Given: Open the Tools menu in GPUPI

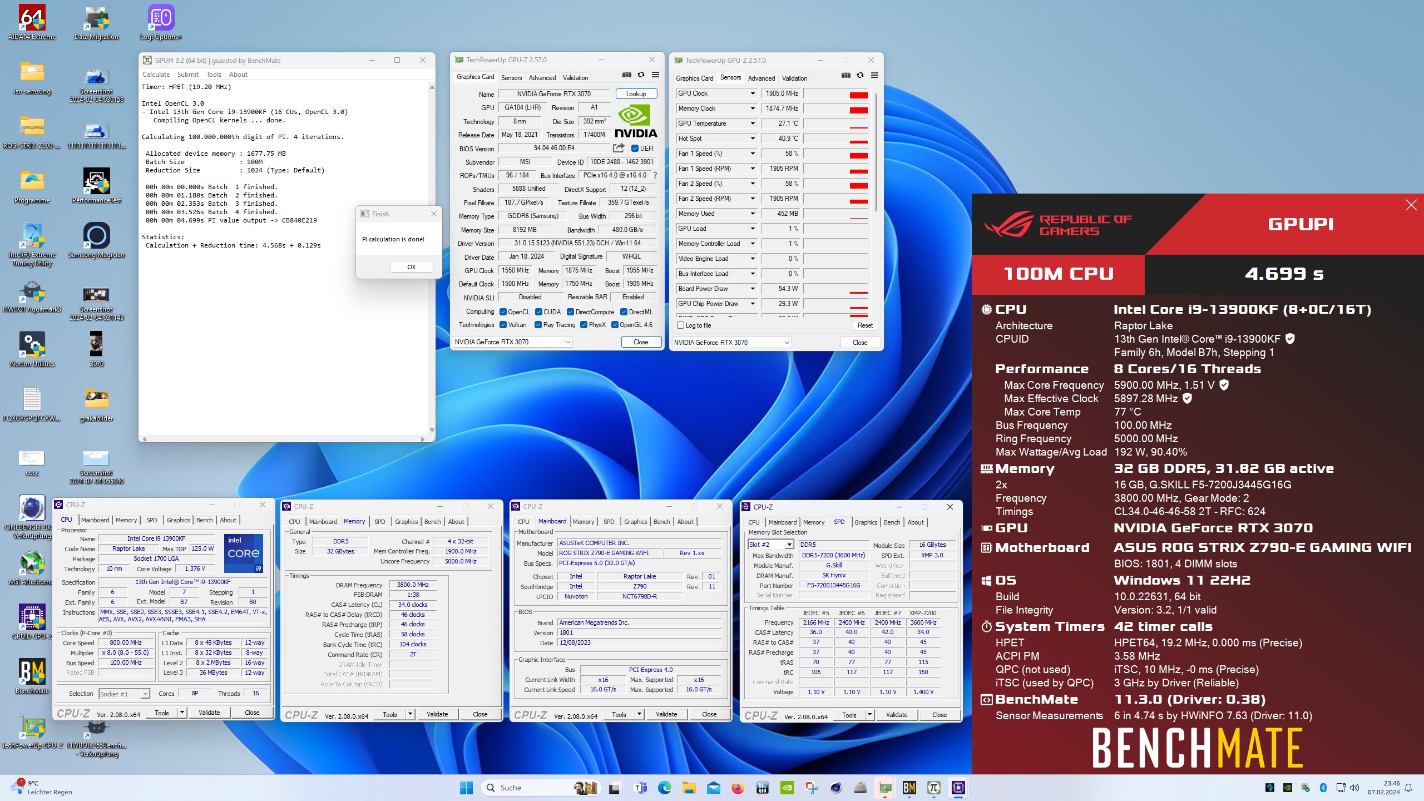Looking at the screenshot, I should [x=214, y=75].
